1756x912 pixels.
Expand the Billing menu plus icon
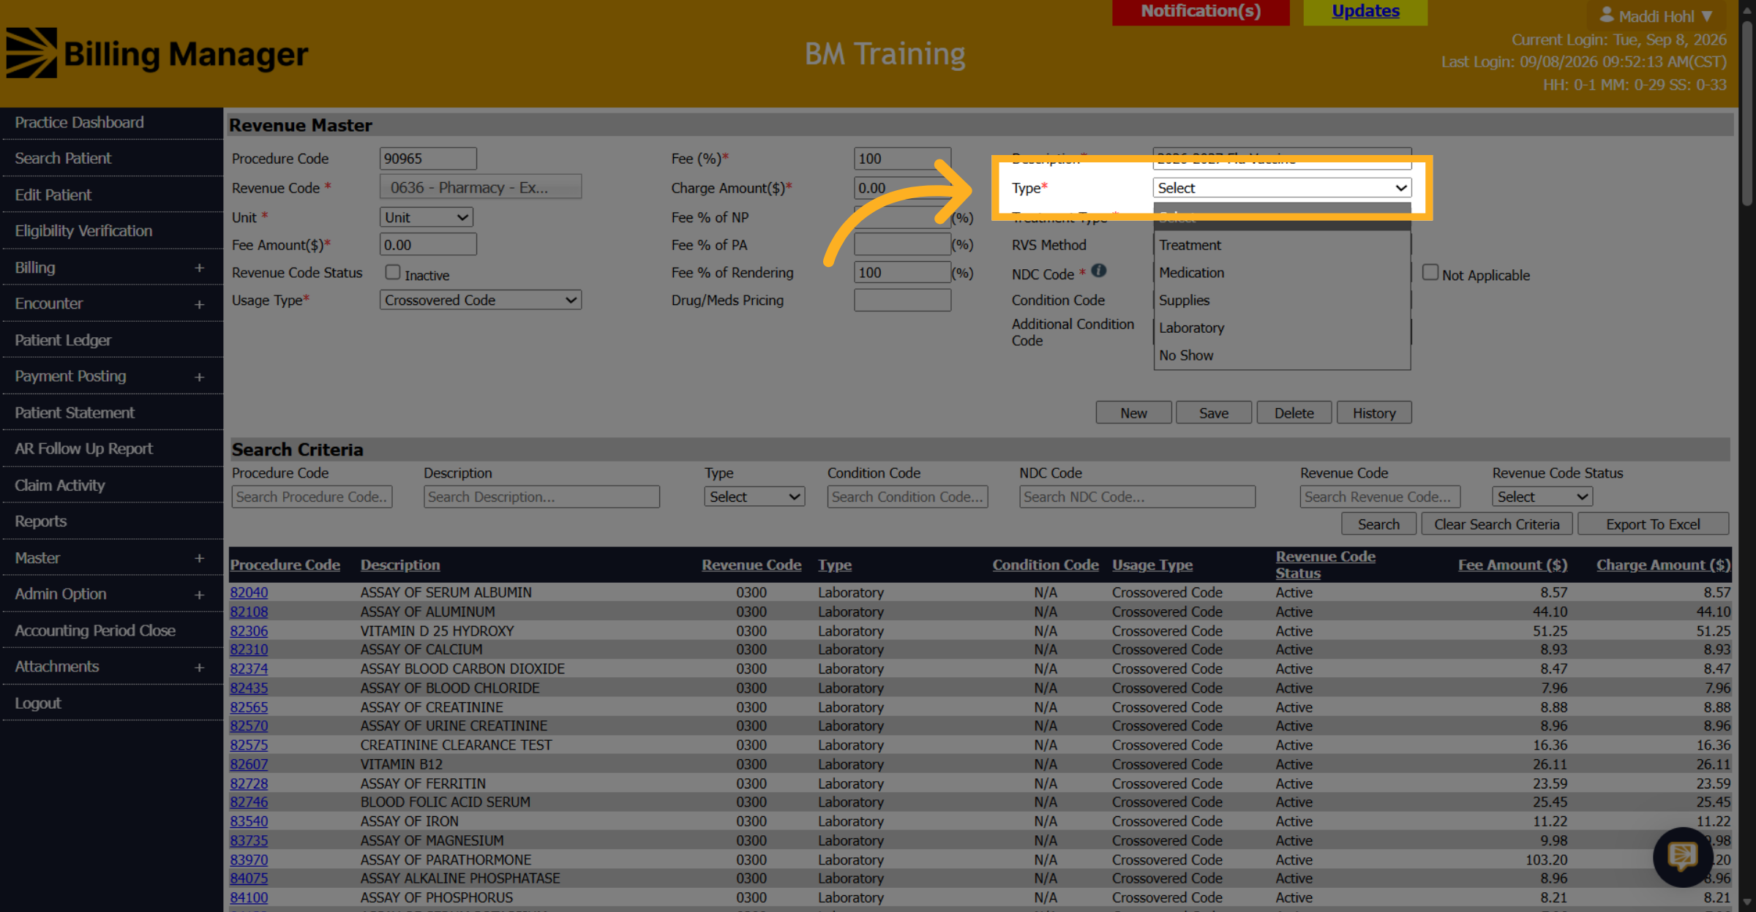tap(199, 268)
